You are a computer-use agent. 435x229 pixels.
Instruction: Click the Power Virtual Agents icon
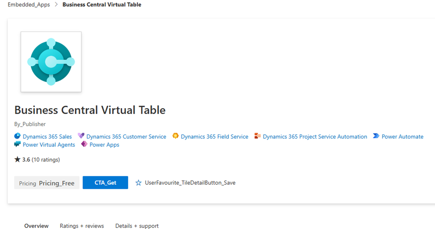coord(17,144)
